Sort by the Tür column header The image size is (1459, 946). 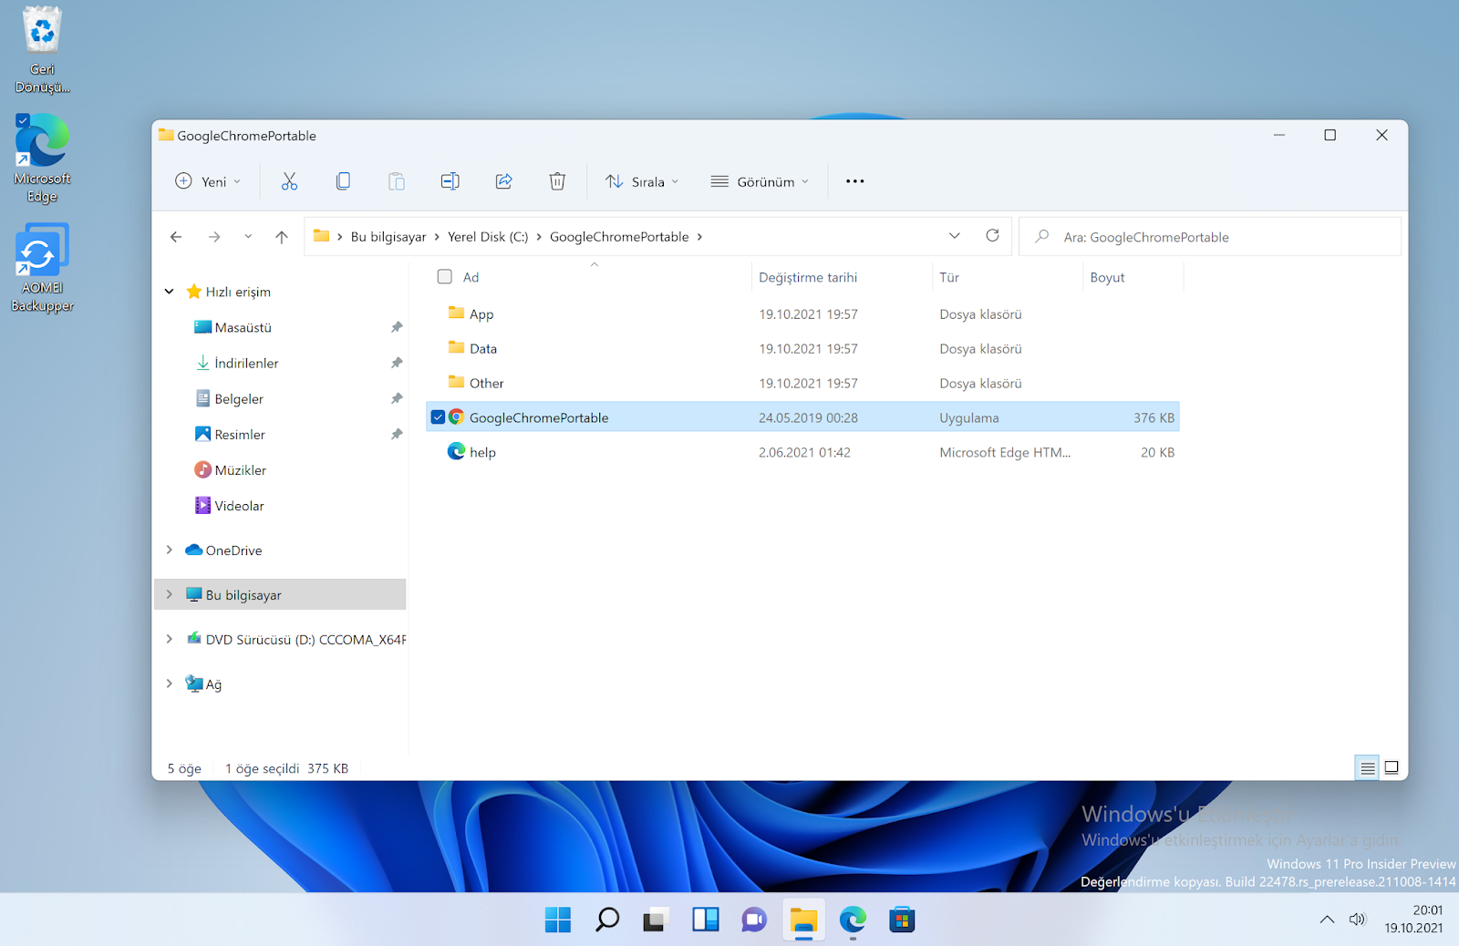tap(949, 277)
